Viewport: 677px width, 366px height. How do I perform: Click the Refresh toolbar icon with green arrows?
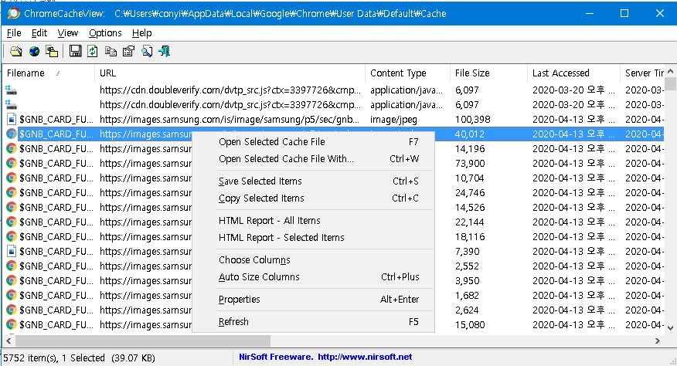point(93,52)
